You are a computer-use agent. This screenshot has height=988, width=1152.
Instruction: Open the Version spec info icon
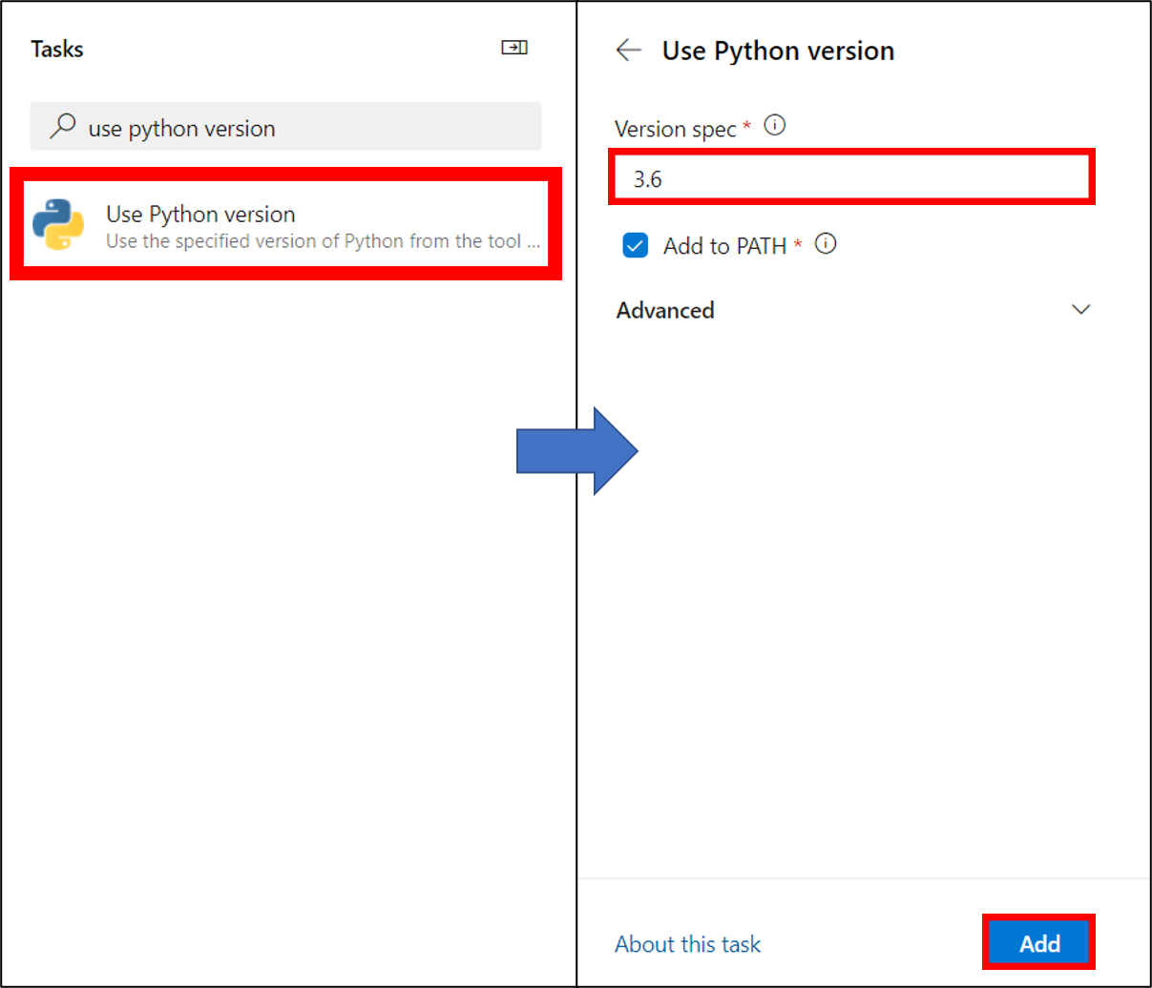[775, 126]
